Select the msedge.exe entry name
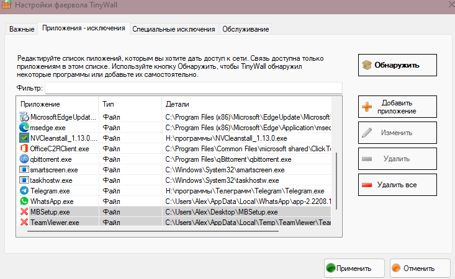This screenshot has width=455, height=279. pos(48,128)
